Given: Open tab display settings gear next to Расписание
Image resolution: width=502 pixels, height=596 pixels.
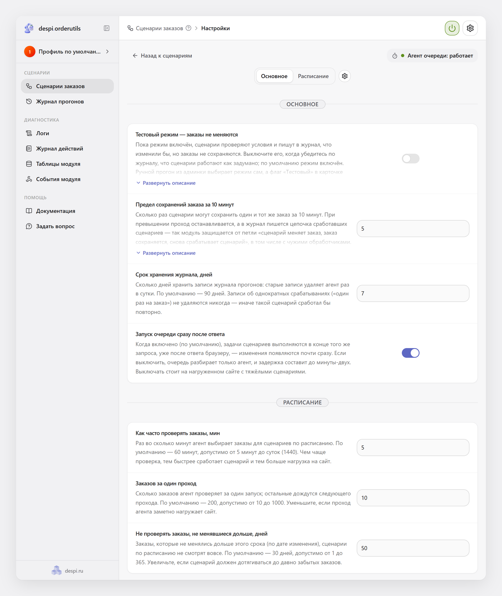Looking at the screenshot, I should 344,76.
